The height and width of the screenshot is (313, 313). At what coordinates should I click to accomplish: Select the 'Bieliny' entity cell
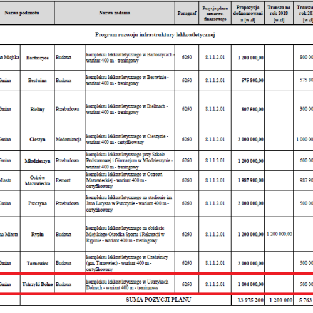[38, 109]
